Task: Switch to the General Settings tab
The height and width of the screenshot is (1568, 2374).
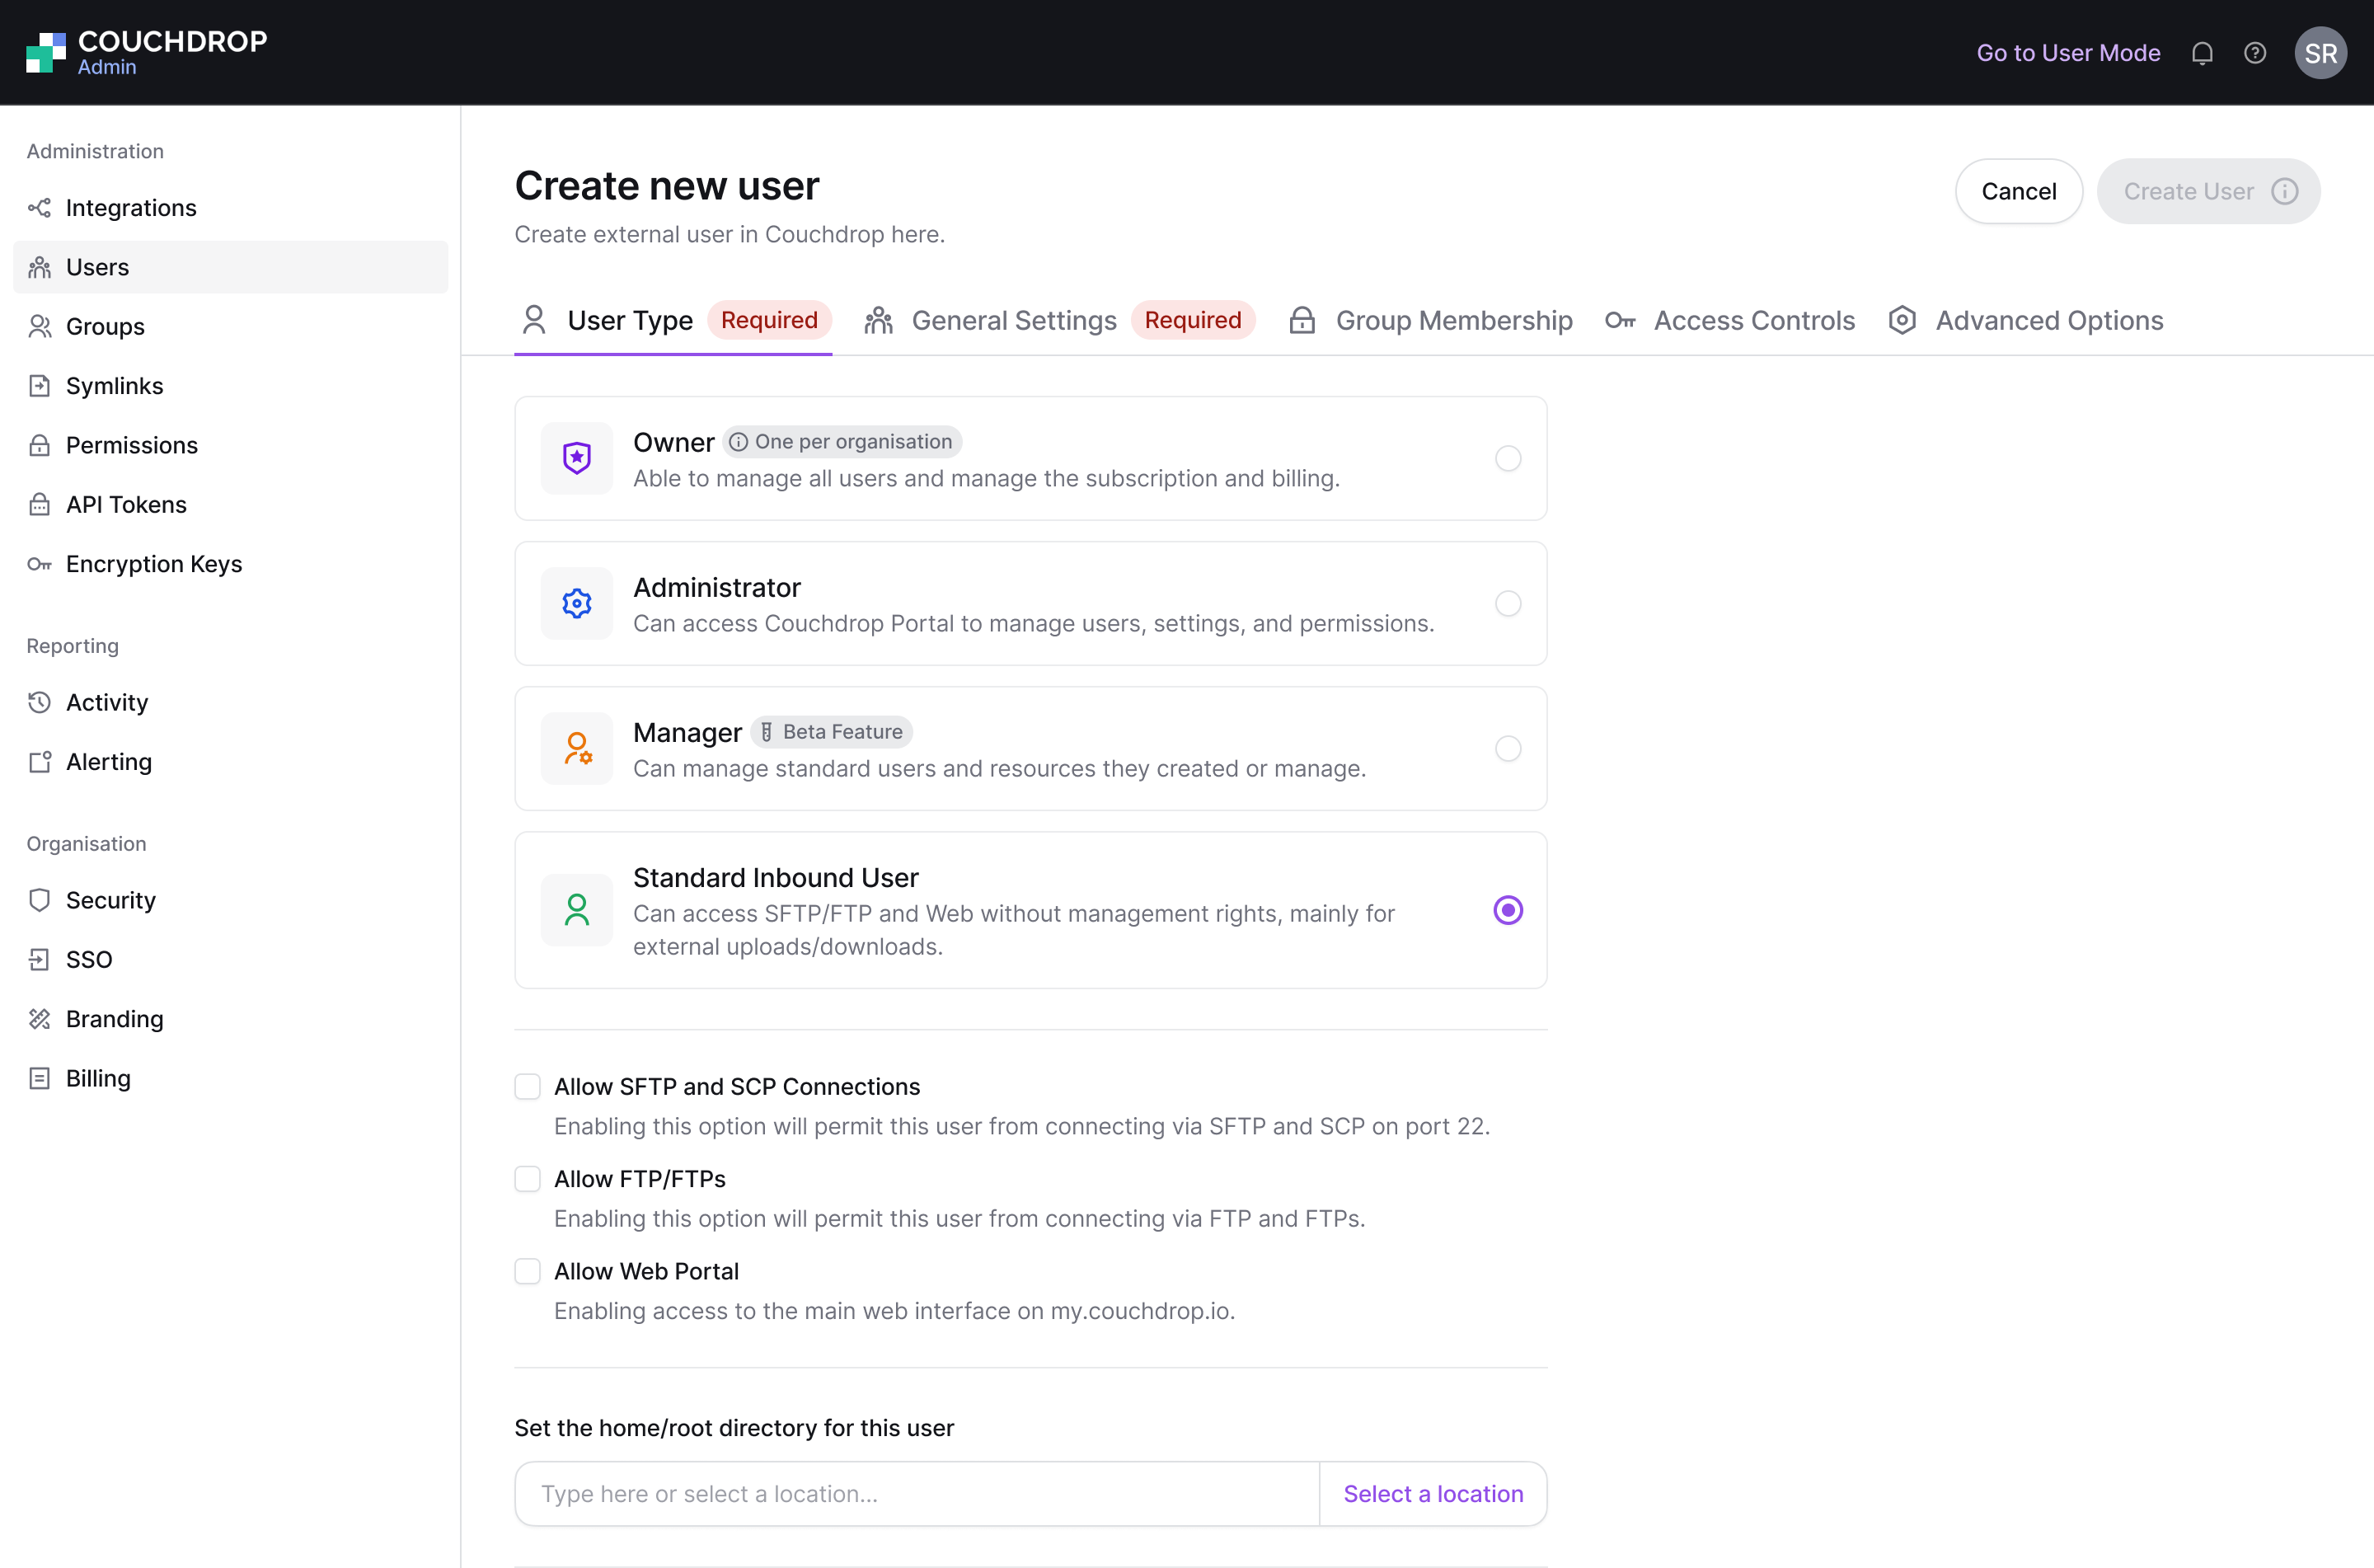Action: 1058,320
